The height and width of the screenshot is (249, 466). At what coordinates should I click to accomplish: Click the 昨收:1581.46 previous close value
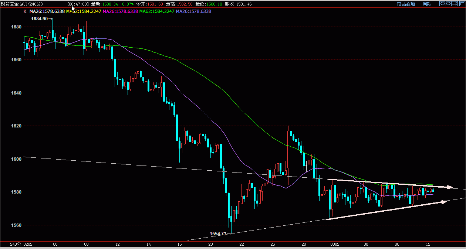tap(239, 4)
